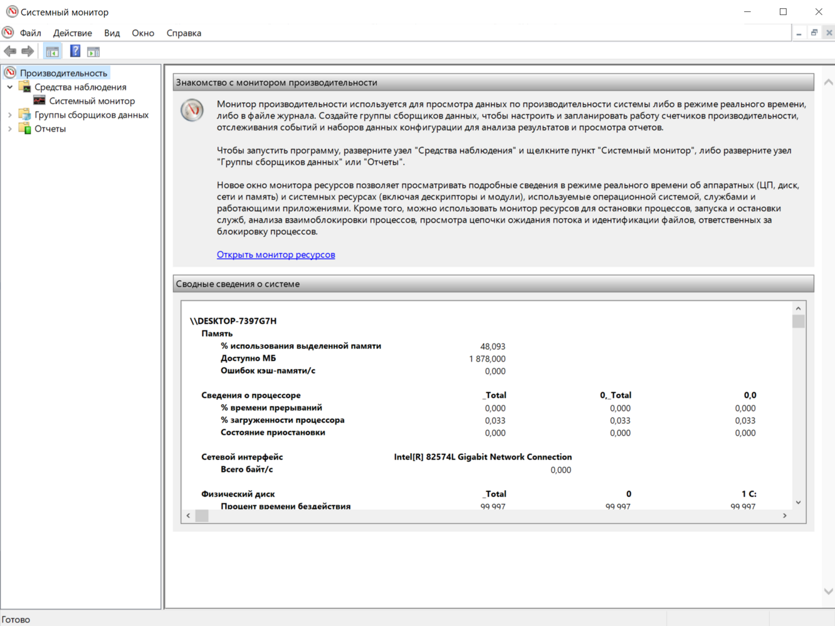
Task: Click summary panel vertical scrollbar down arrow
Action: coord(798,503)
